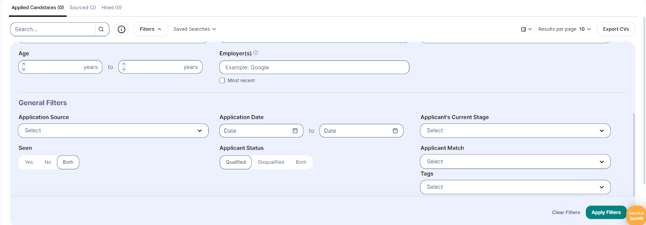This screenshot has width=646, height=225.
Task: Open calendar in second Application Date field
Action: (x=395, y=131)
